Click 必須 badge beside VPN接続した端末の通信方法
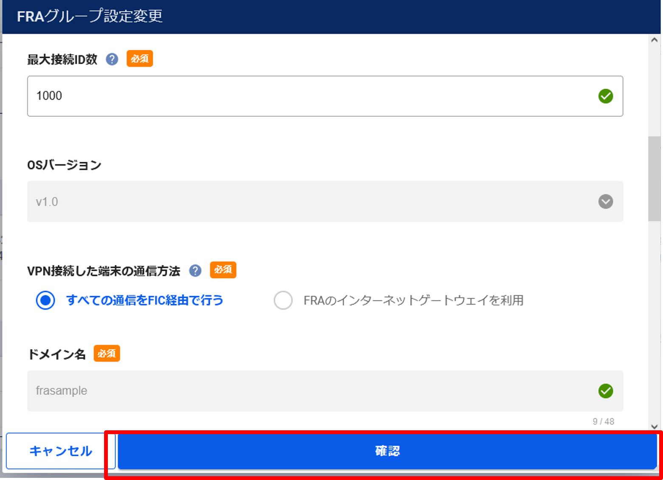 [x=223, y=270]
